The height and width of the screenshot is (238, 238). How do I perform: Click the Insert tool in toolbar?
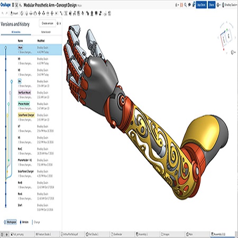(x=14, y=13)
